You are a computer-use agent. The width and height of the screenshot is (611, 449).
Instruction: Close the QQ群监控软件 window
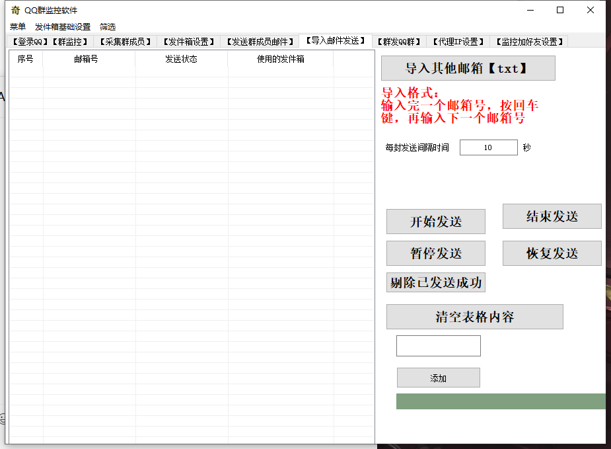pos(591,10)
